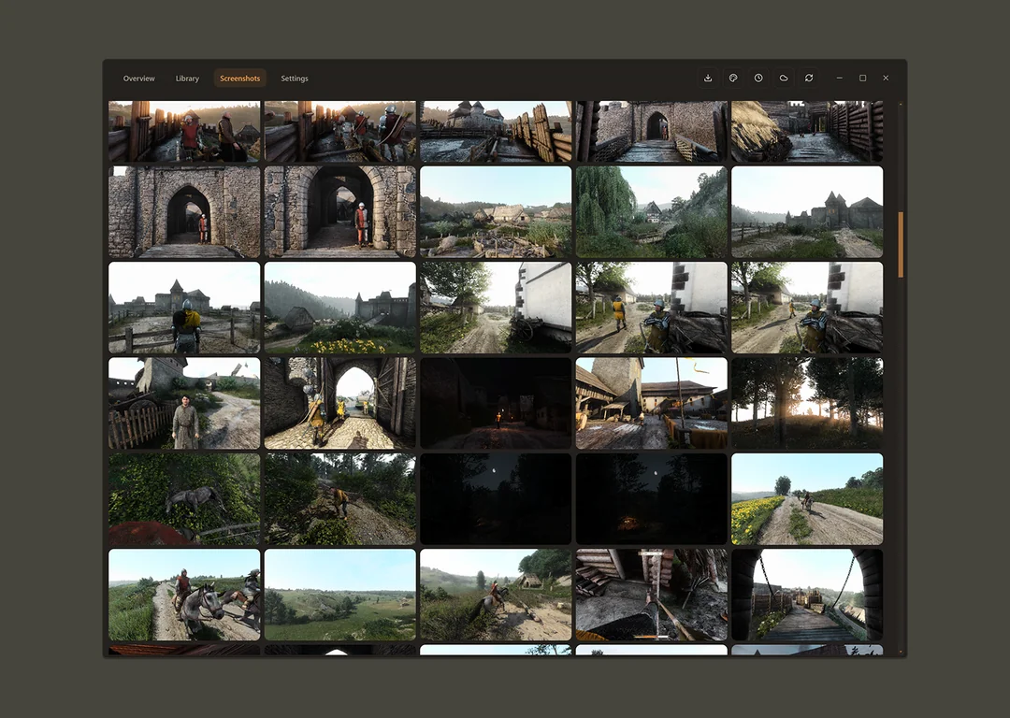Open the grey-robed man by fence thumbnail

184,403
